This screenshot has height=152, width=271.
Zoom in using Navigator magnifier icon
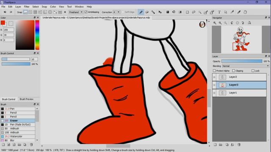[x=215, y=23]
